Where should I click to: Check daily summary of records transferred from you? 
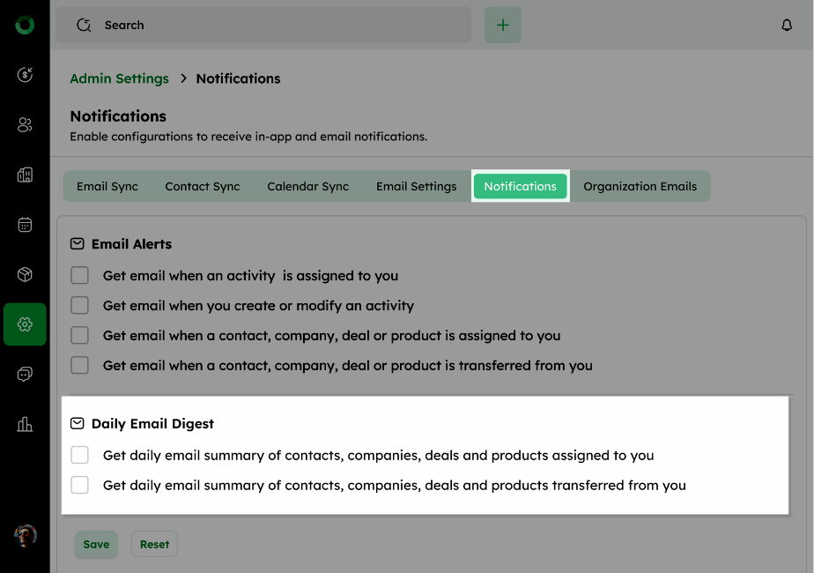pos(80,485)
